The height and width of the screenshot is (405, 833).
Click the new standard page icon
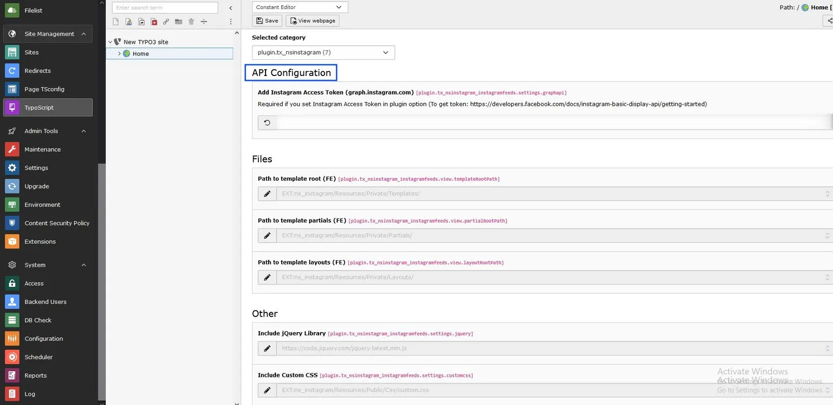pos(116,21)
